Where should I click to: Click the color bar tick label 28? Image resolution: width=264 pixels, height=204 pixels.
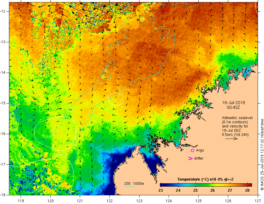247,190
